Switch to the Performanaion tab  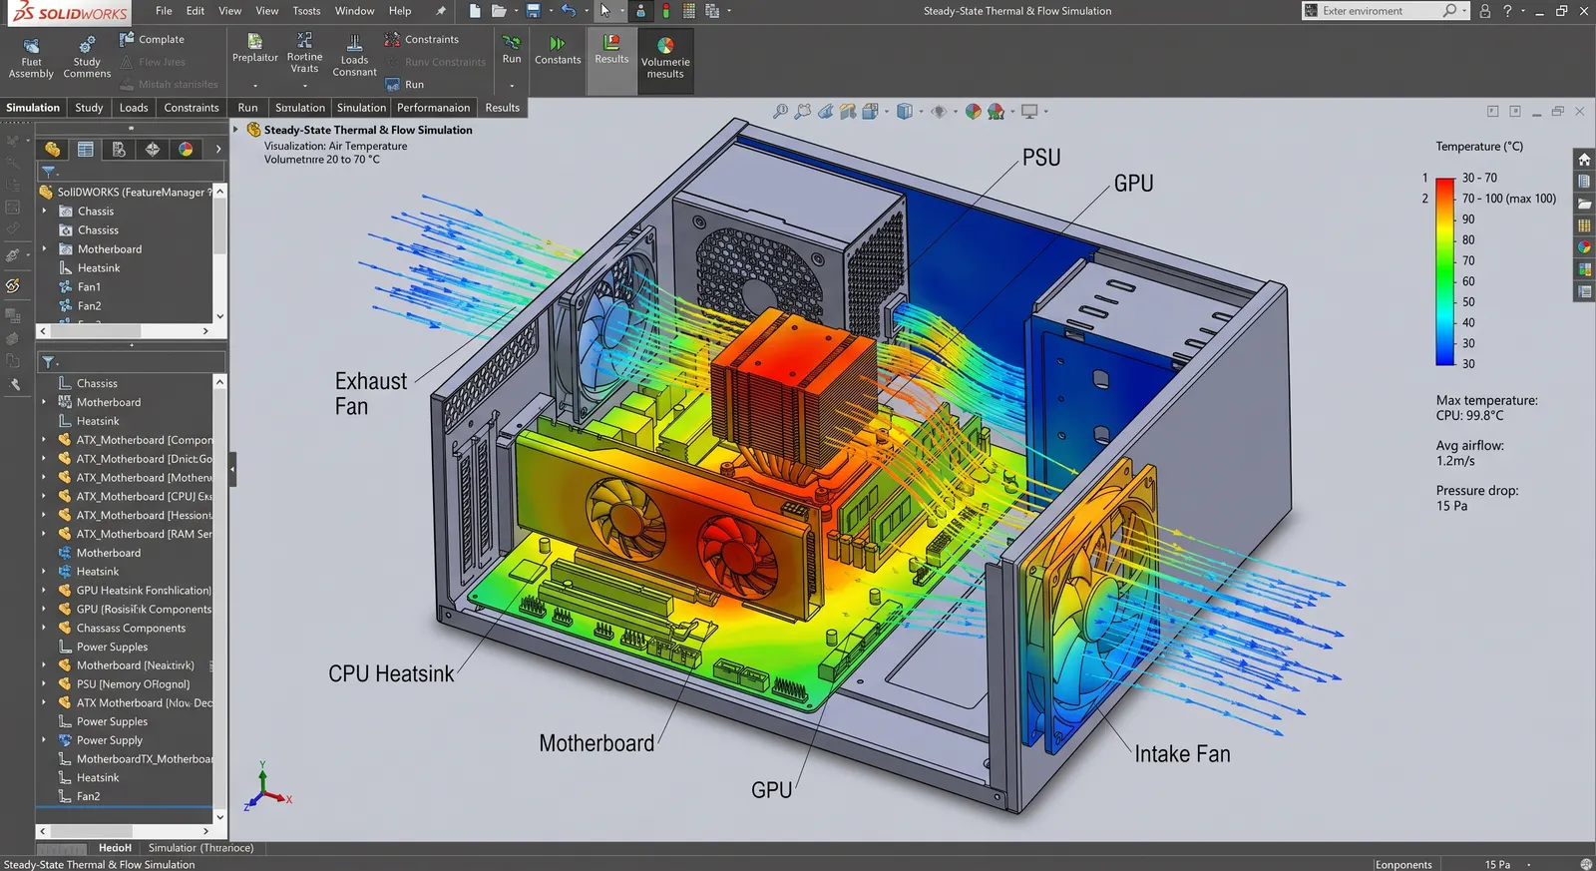click(433, 108)
